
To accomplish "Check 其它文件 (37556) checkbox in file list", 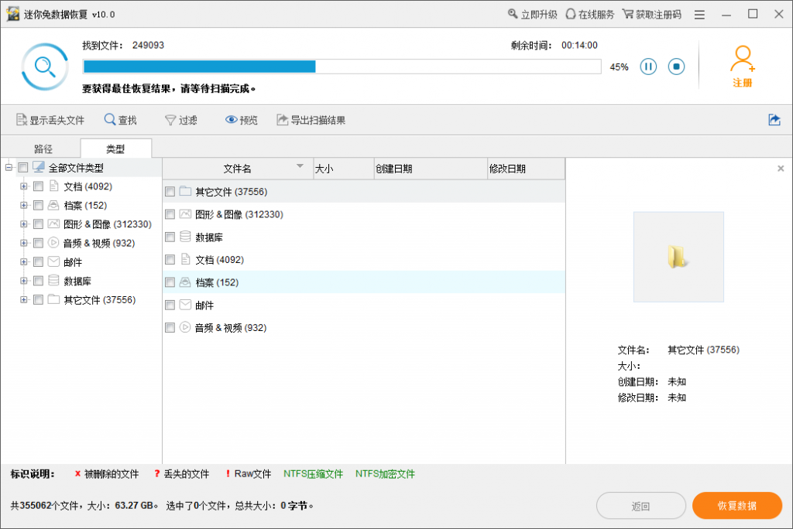I will pyautogui.click(x=170, y=192).
